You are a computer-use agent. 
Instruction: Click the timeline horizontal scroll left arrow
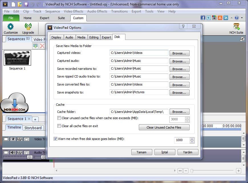click(56, 171)
